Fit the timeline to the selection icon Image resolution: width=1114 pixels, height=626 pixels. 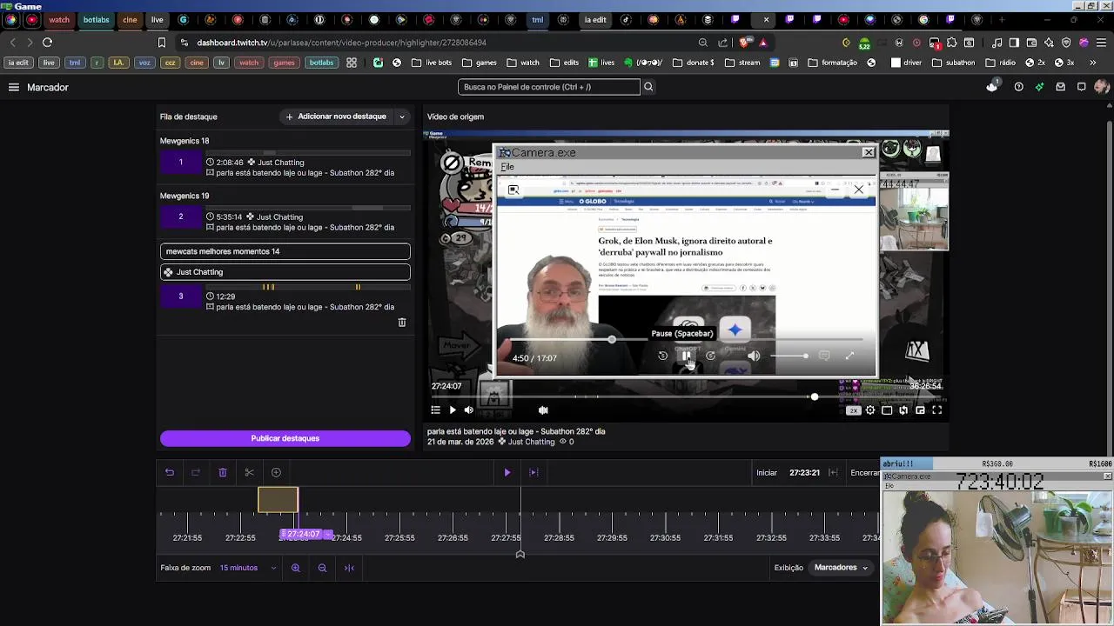coord(349,568)
